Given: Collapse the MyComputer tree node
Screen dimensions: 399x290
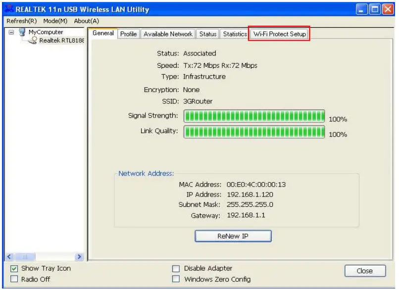Looking at the screenshot, I should coord(11,32).
